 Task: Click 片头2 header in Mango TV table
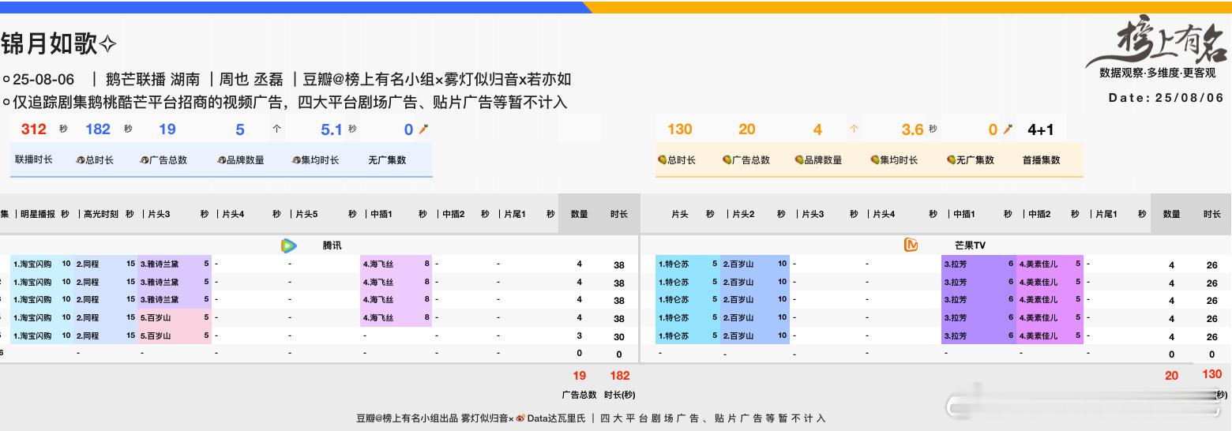coord(743,214)
